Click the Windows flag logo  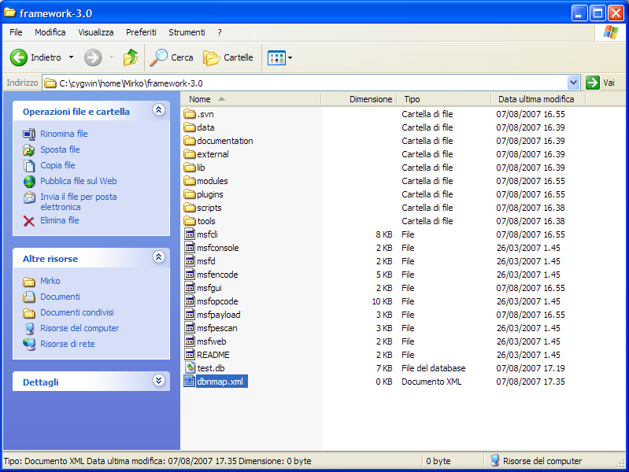611,32
